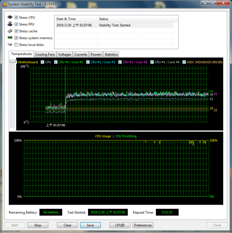This screenshot has width=232, height=233.
Task: Click the disabled Start button
Action: tap(15, 225)
